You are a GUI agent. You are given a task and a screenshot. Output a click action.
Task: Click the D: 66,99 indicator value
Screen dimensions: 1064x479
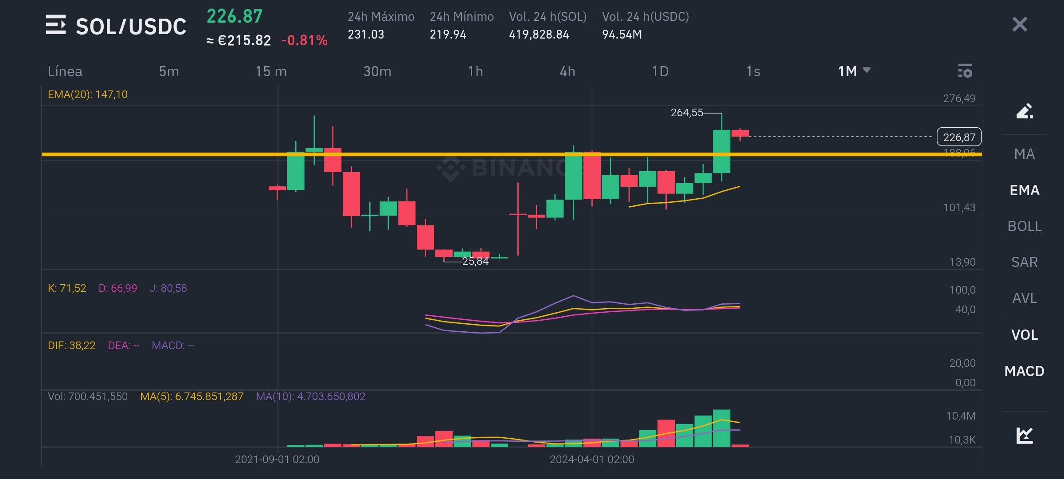(x=118, y=288)
